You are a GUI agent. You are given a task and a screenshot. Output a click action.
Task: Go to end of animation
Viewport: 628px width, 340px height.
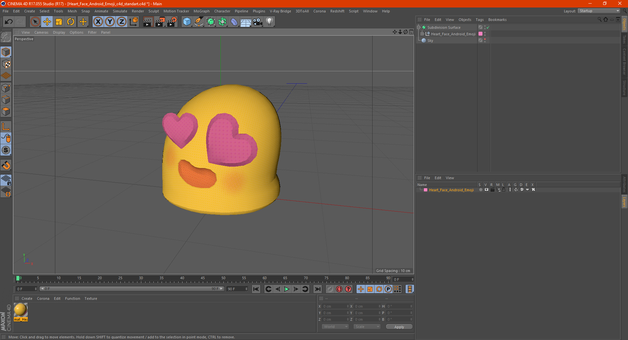click(317, 289)
